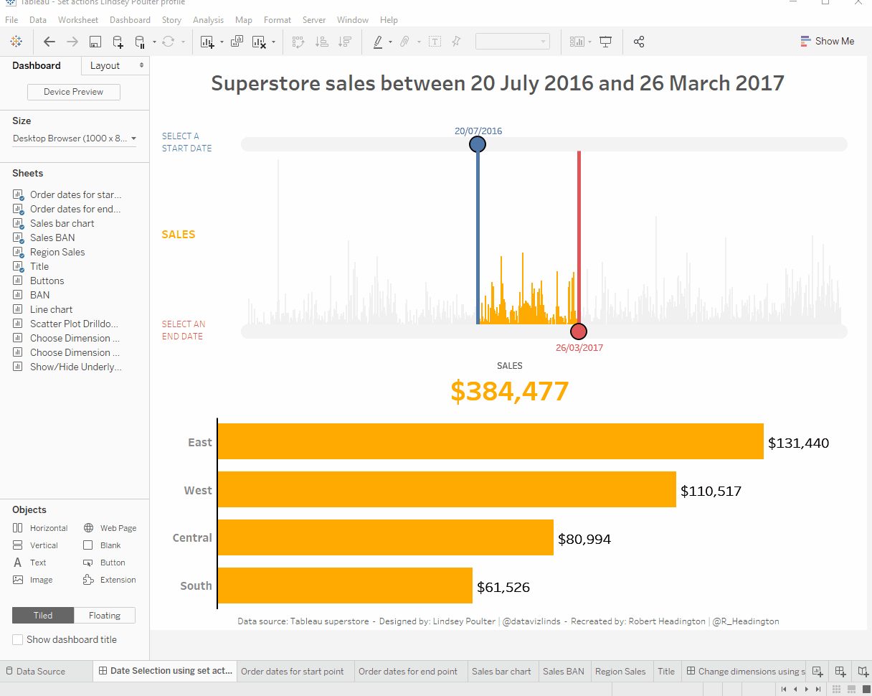Click the Add new data source icon
Viewport: 872px width, 696px height.
click(118, 42)
